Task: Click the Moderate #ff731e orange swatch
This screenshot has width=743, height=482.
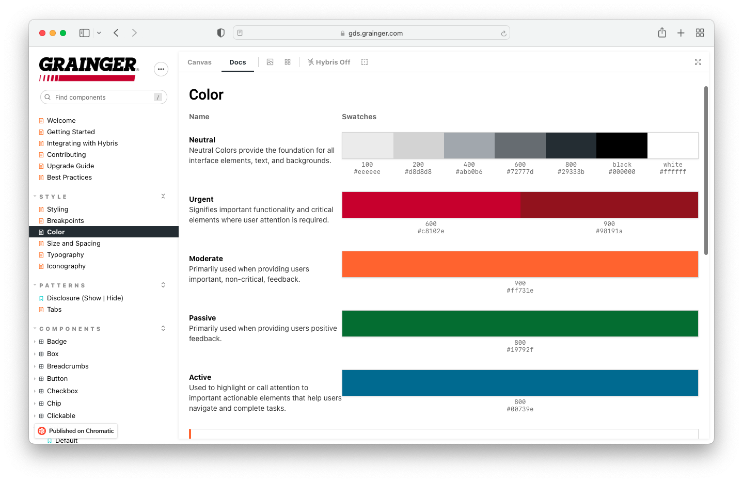Action: click(x=520, y=264)
